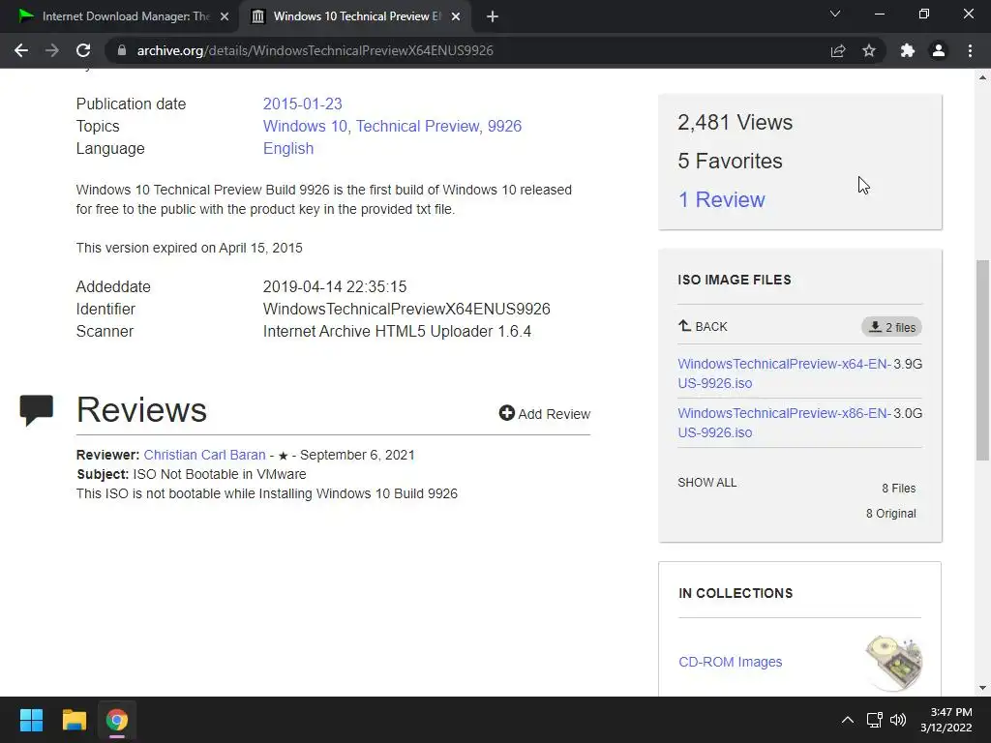Download all with the 2 files button

pyautogui.click(x=891, y=327)
